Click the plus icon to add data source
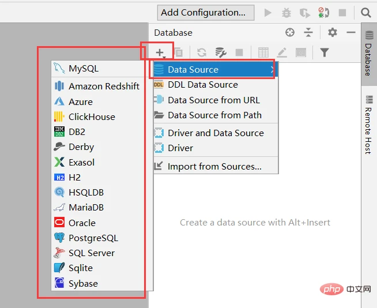Image resolution: width=377 pixels, height=308 pixels. point(160,52)
